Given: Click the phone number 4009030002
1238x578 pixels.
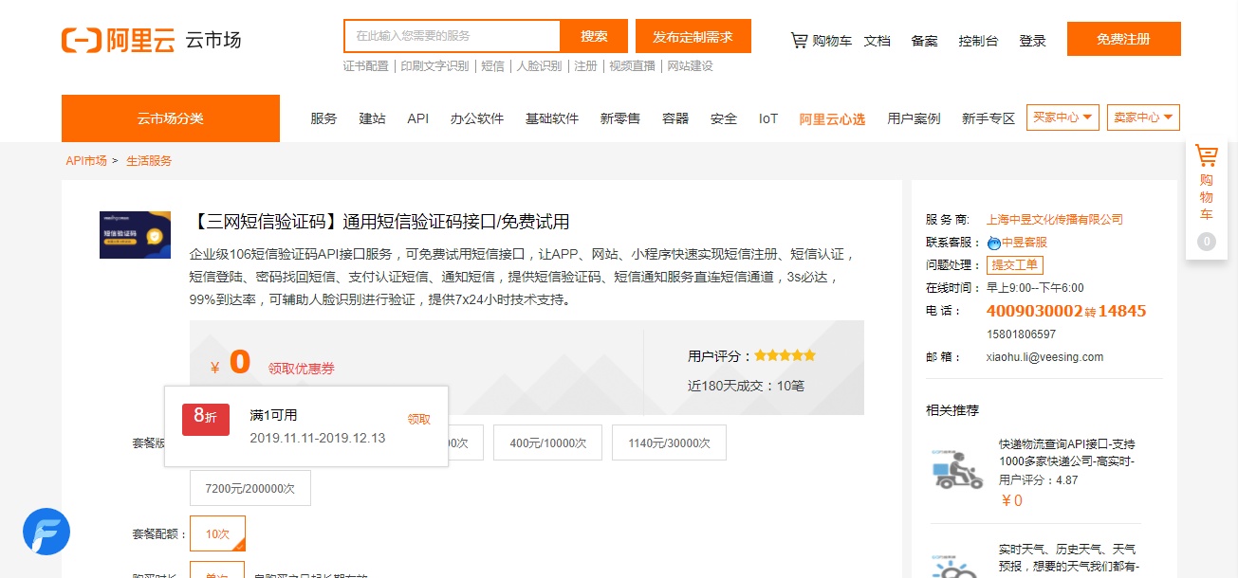Looking at the screenshot, I should coord(1035,311).
